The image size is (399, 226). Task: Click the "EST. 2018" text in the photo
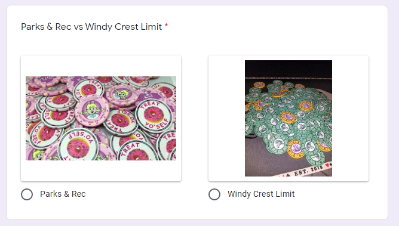[308, 170]
